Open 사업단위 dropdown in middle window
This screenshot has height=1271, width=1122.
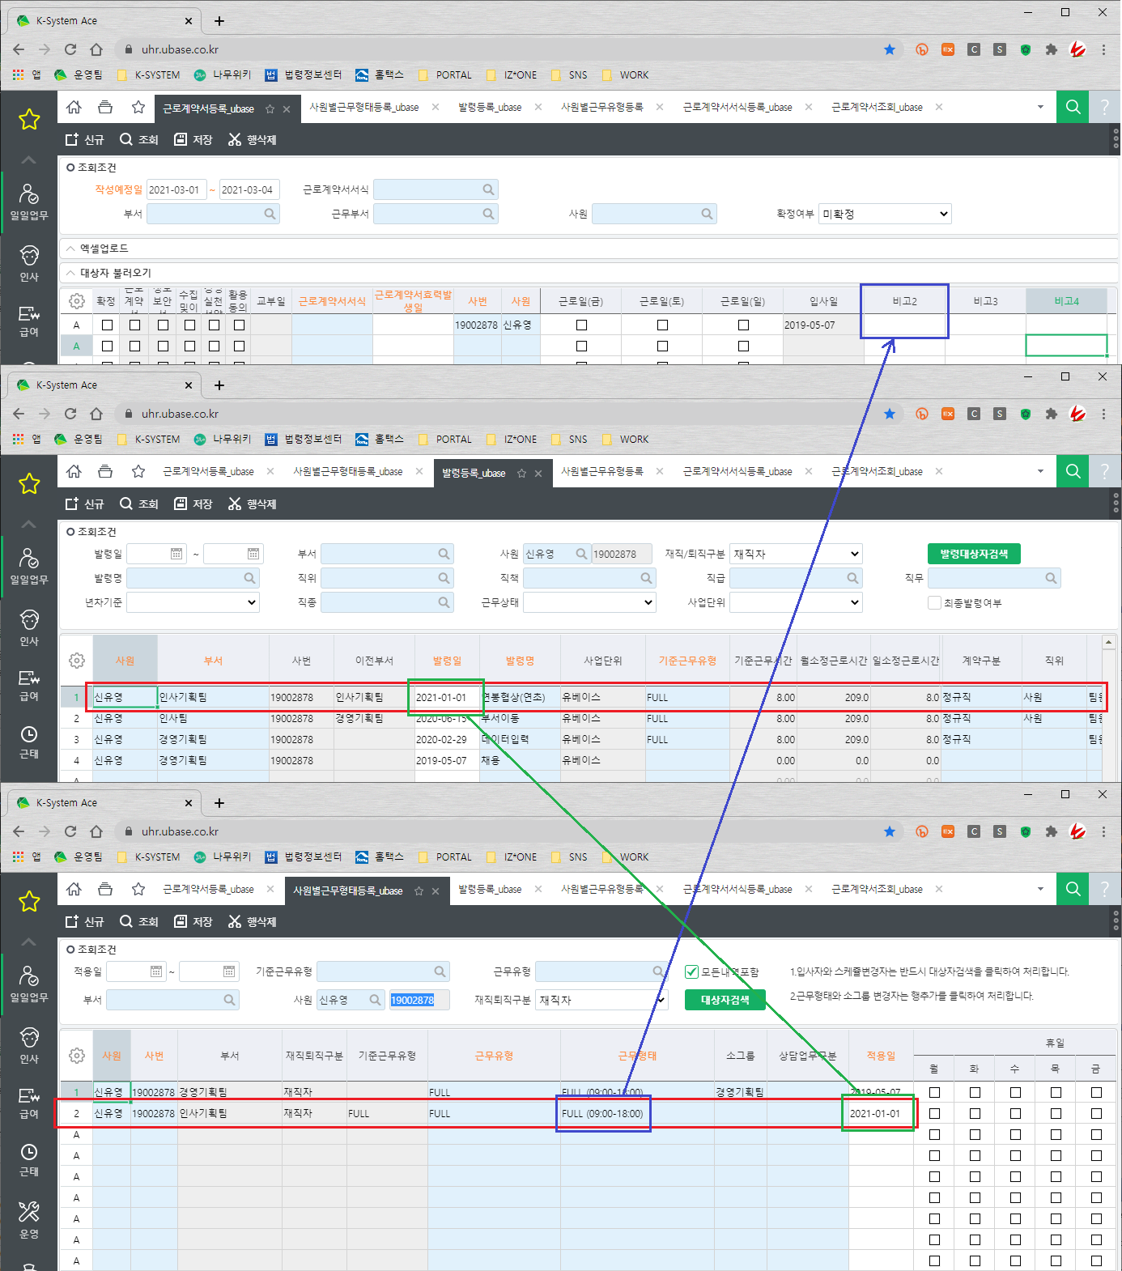pos(796,602)
